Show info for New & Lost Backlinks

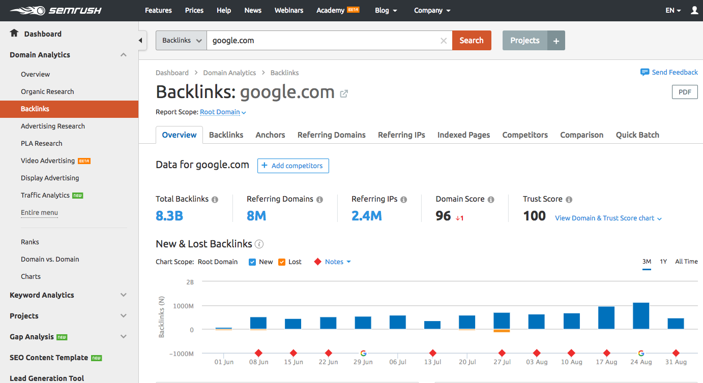pos(259,244)
